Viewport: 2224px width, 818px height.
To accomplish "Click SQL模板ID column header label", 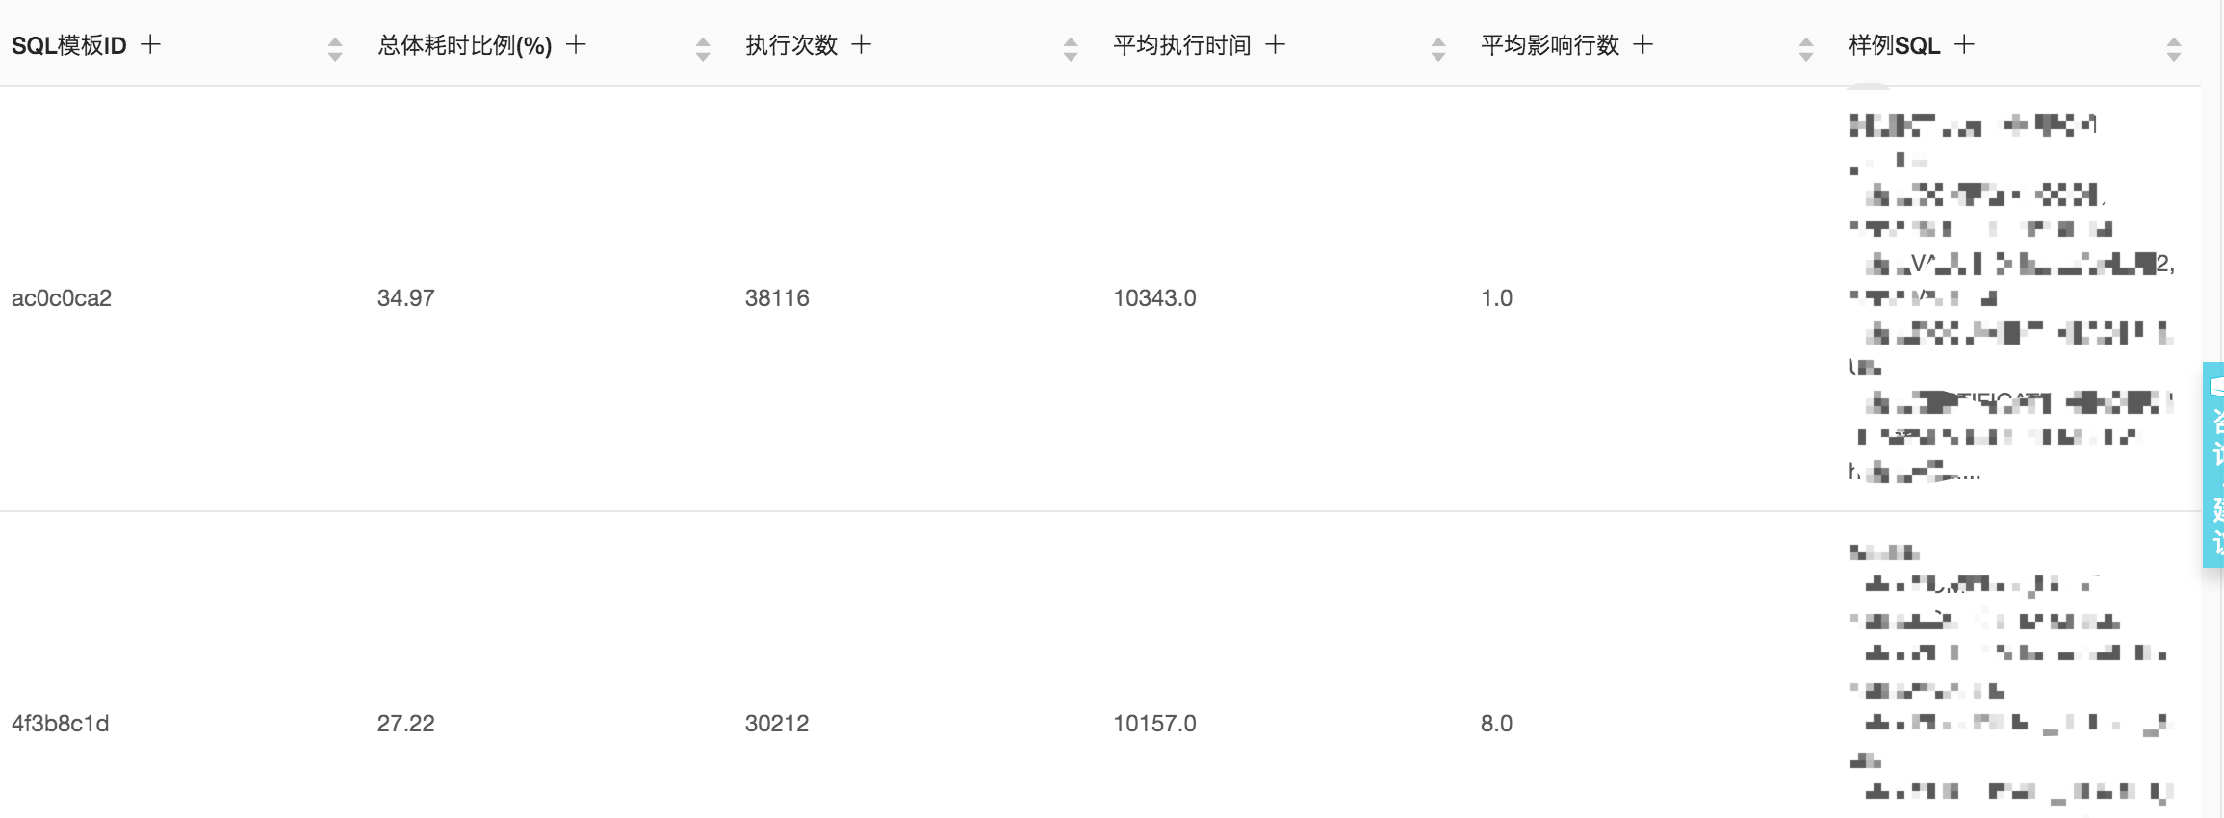I will point(69,45).
